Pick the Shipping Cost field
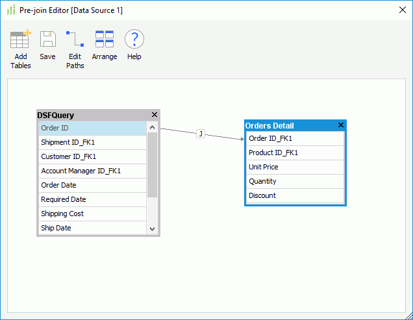 click(92, 214)
